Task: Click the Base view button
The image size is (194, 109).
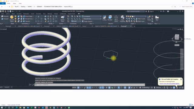Action: [x=157, y=18]
